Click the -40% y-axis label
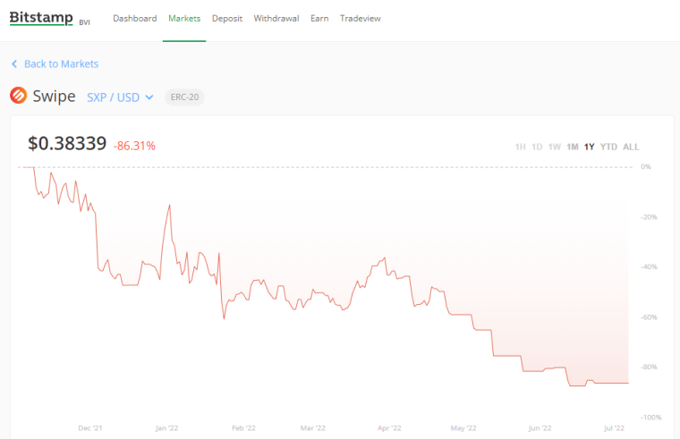This screenshot has width=680, height=439. [x=649, y=267]
